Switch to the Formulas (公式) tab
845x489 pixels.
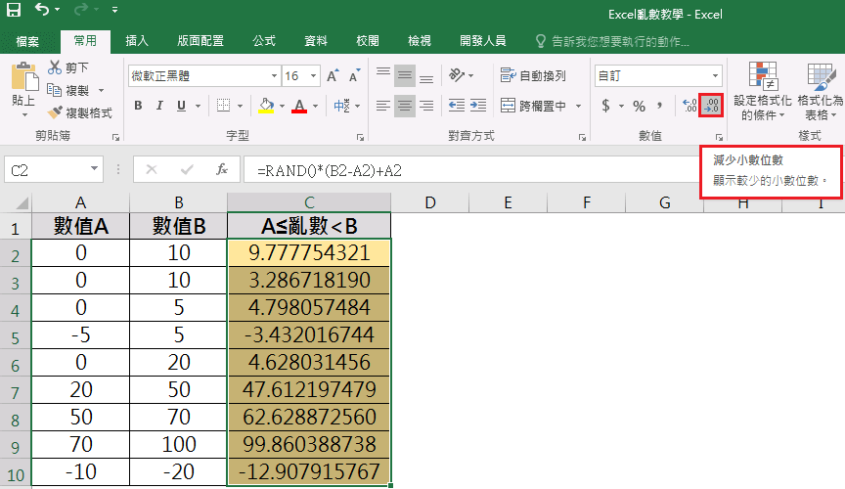[264, 41]
